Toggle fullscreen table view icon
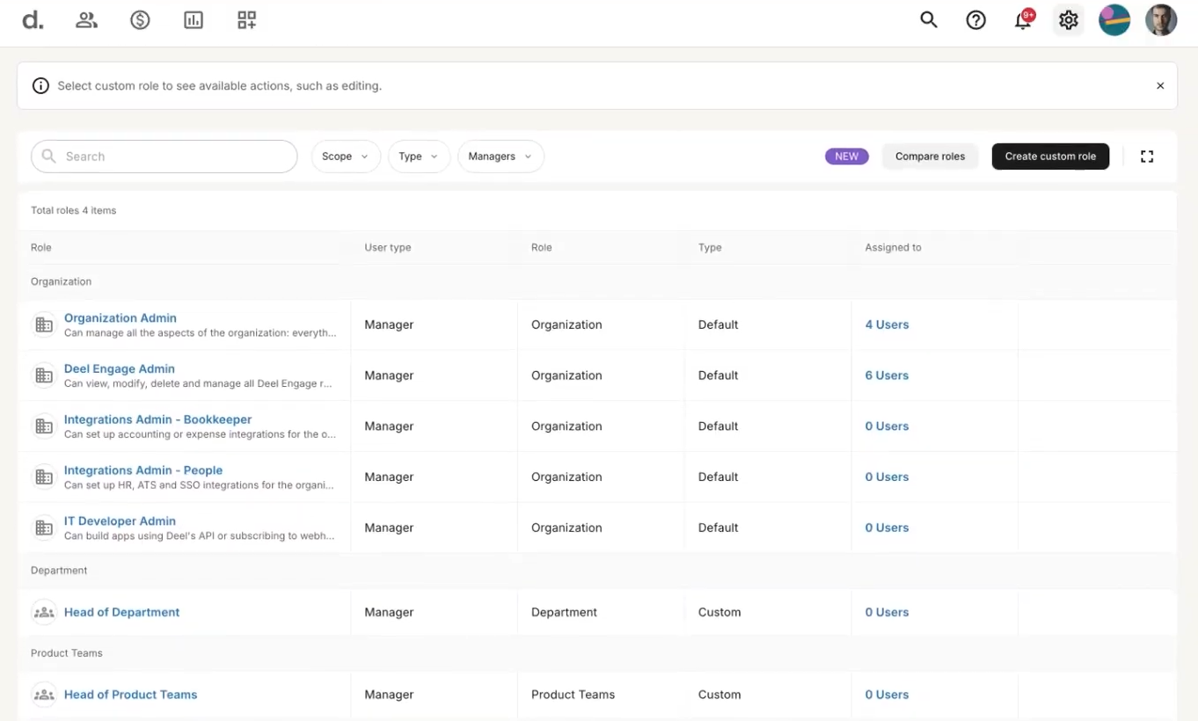The height and width of the screenshot is (721, 1198). 1147,157
